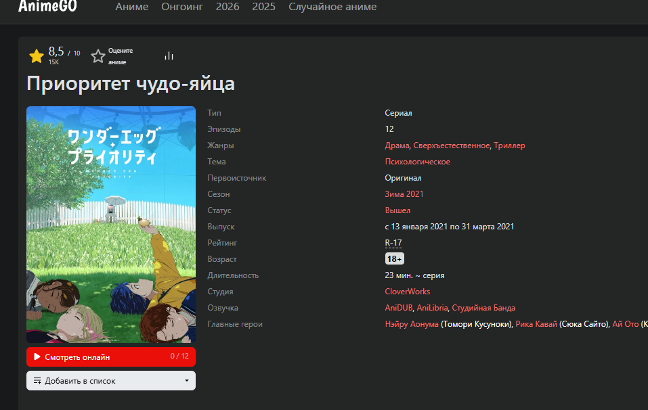Click the Оригинал source value
The image size is (648, 410).
point(403,178)
